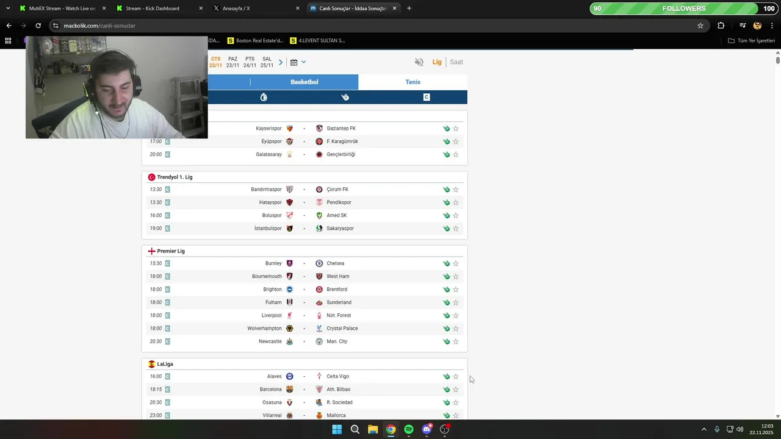Screen dimensions: 781x439
Task: Star the Liverpool vs Not. Forest match
Action: 456,316
